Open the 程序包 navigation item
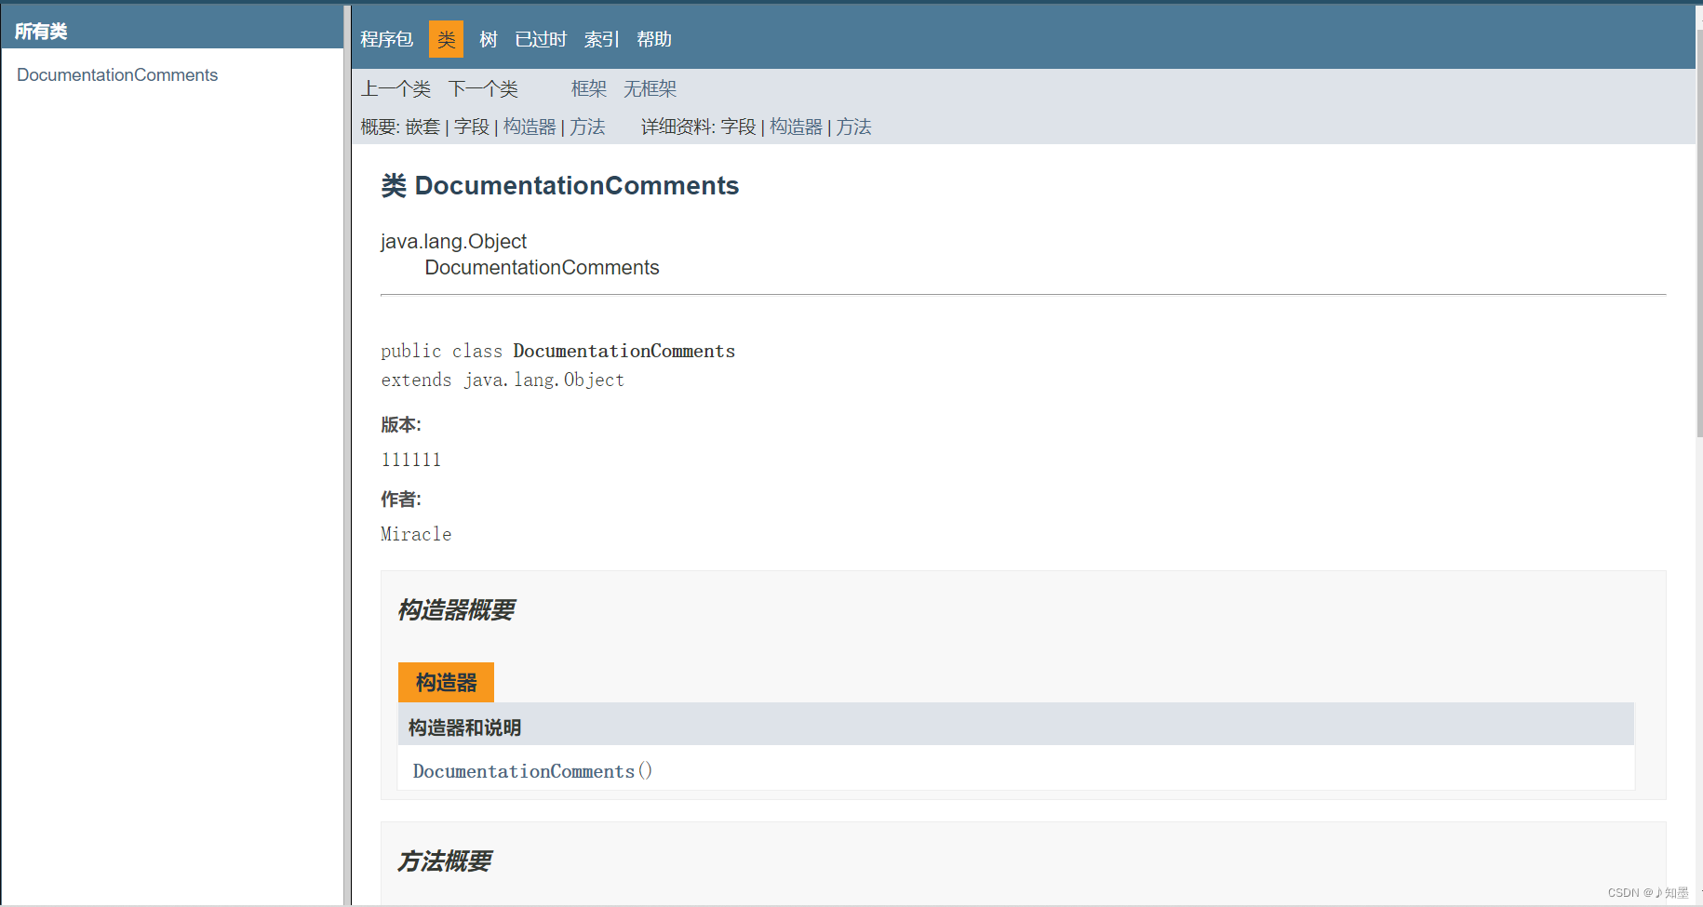Viewport: 1703px width, 907px height. click(386, 38)
